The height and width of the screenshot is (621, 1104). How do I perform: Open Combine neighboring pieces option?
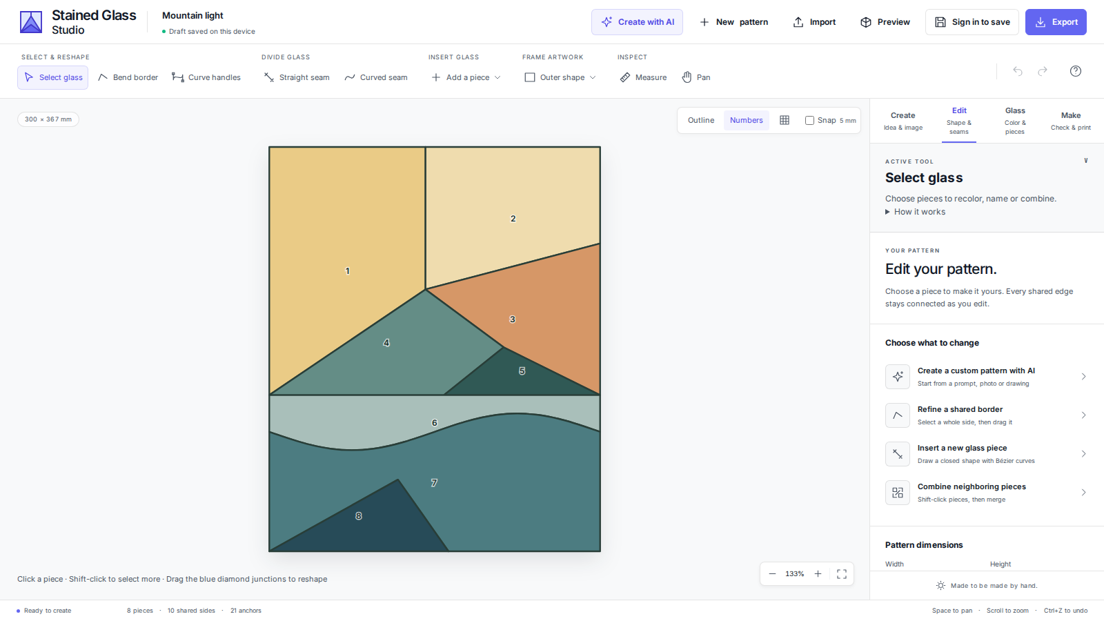[987, 493]
